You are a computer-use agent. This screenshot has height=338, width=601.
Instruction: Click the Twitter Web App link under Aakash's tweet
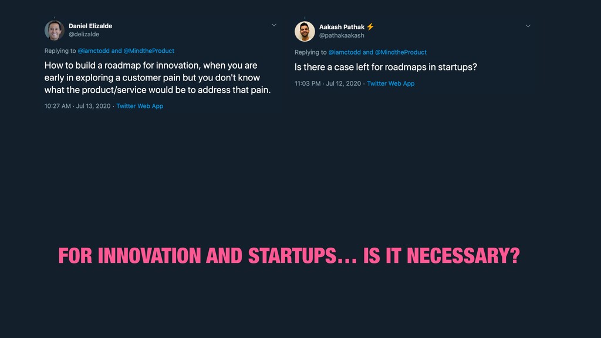390,83
